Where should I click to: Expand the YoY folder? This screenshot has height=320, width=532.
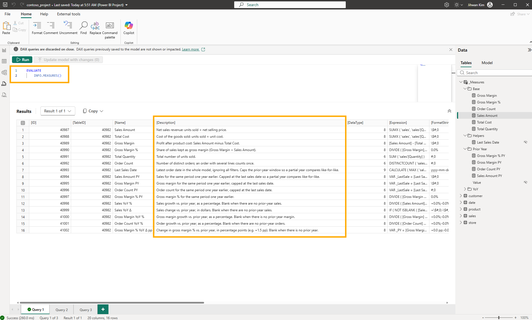[x=465, y=189]
